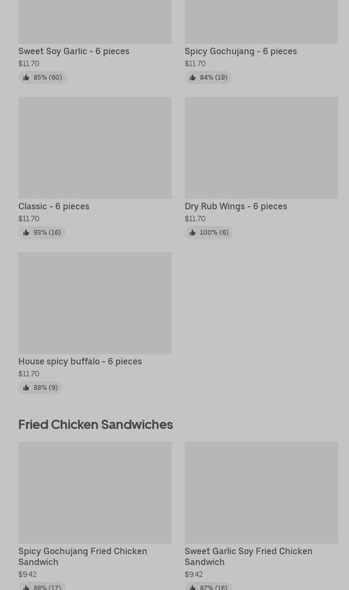This screenshot has width=349, height=590.
Task: Click thumbs-up icon under Sweet Garlic Soy Sandwich
Action: point(192,587)
